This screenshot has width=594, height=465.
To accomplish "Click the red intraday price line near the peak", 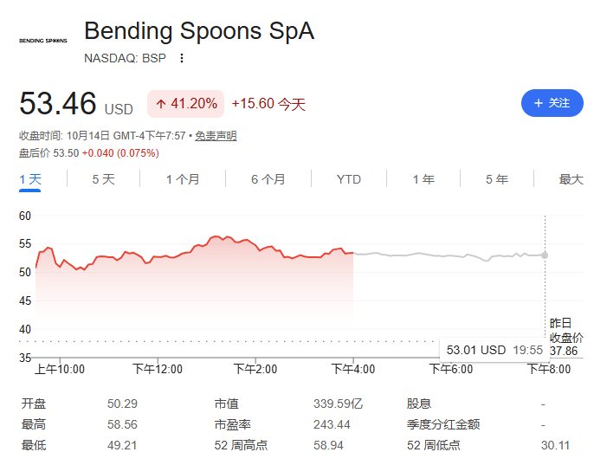I will pyautogui.click(x=216, y=237).
